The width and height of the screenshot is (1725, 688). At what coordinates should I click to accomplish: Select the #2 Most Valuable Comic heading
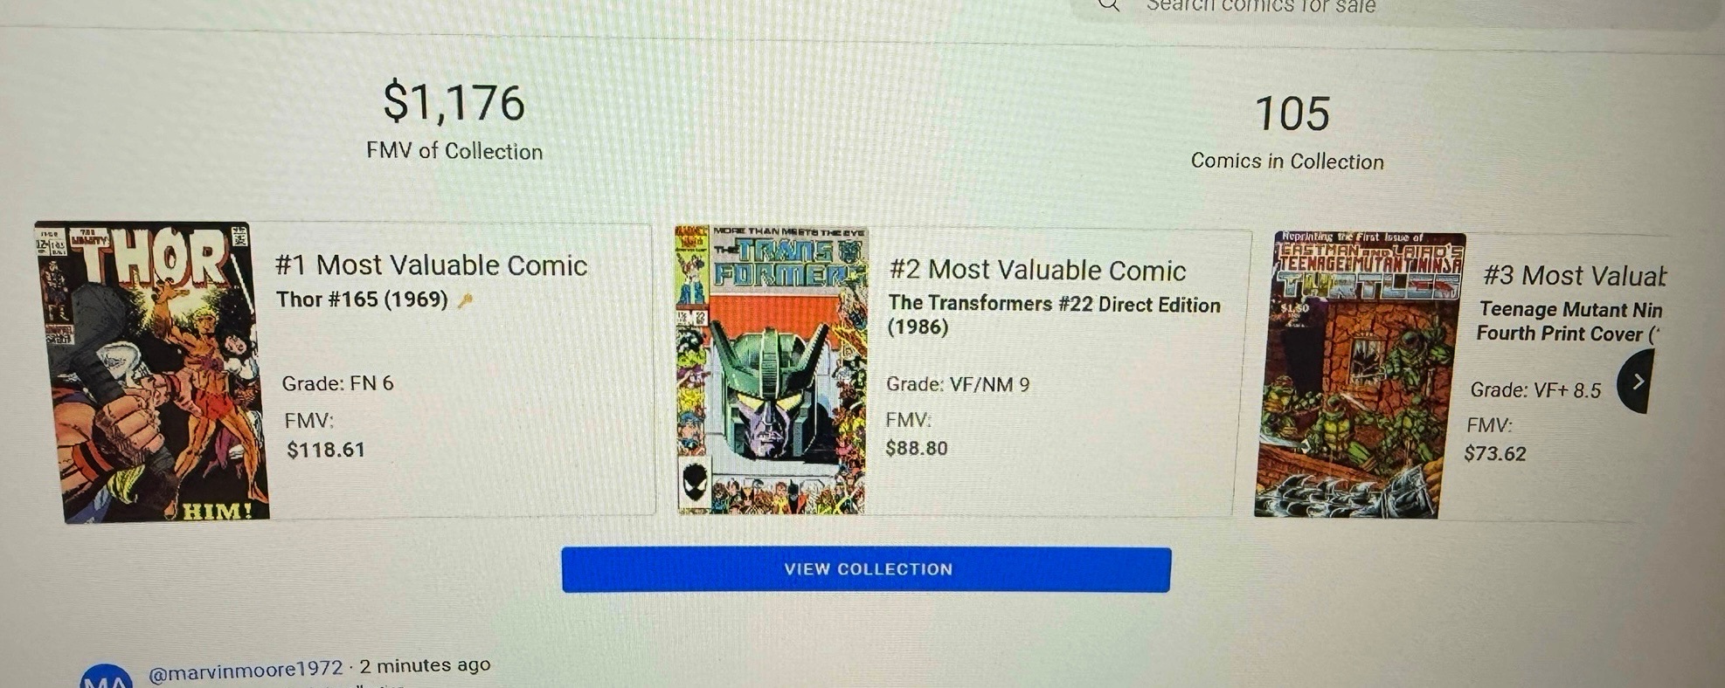pyautogui.click(x=1037, y=271)
